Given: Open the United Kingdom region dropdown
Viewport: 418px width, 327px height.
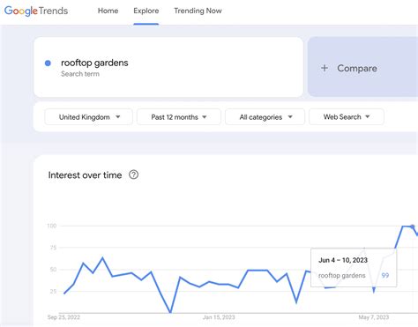Looking at the screenshot, I should pyautogui.click(x=89, y=117).
